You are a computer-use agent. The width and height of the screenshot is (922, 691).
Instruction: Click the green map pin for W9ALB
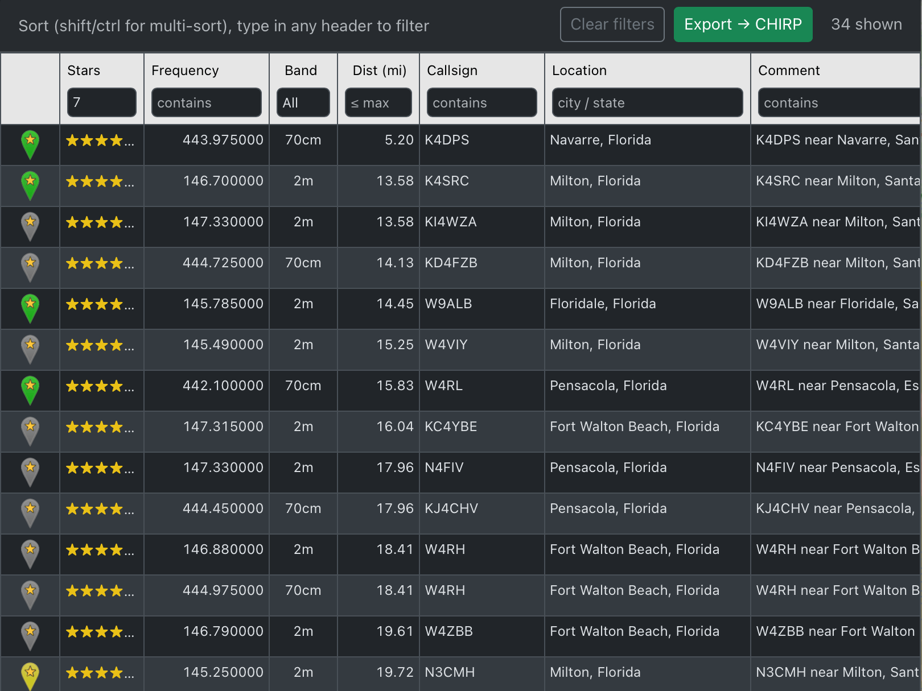pos(30,308)
